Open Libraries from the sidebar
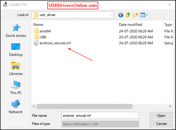Viewport: 176px width, 130px height. click(16, 69)
